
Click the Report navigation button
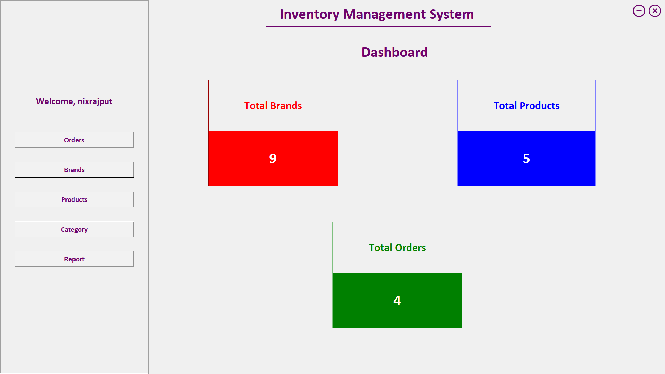74,259
